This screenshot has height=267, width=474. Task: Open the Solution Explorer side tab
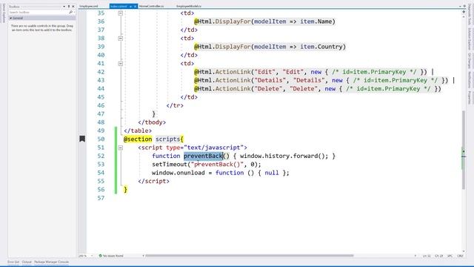pos(470,39)
